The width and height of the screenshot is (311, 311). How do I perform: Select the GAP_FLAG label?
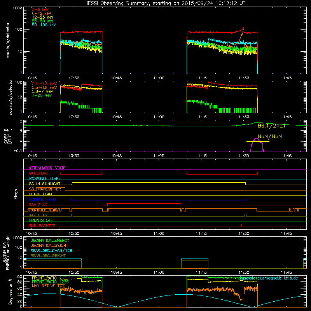pyautogui.click(x=38, y=173)
